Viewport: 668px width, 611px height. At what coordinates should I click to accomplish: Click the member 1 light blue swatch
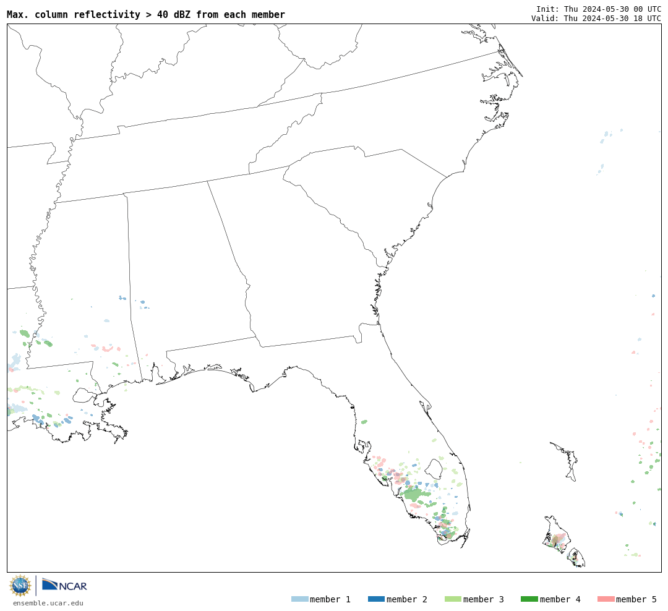(299, 599)
